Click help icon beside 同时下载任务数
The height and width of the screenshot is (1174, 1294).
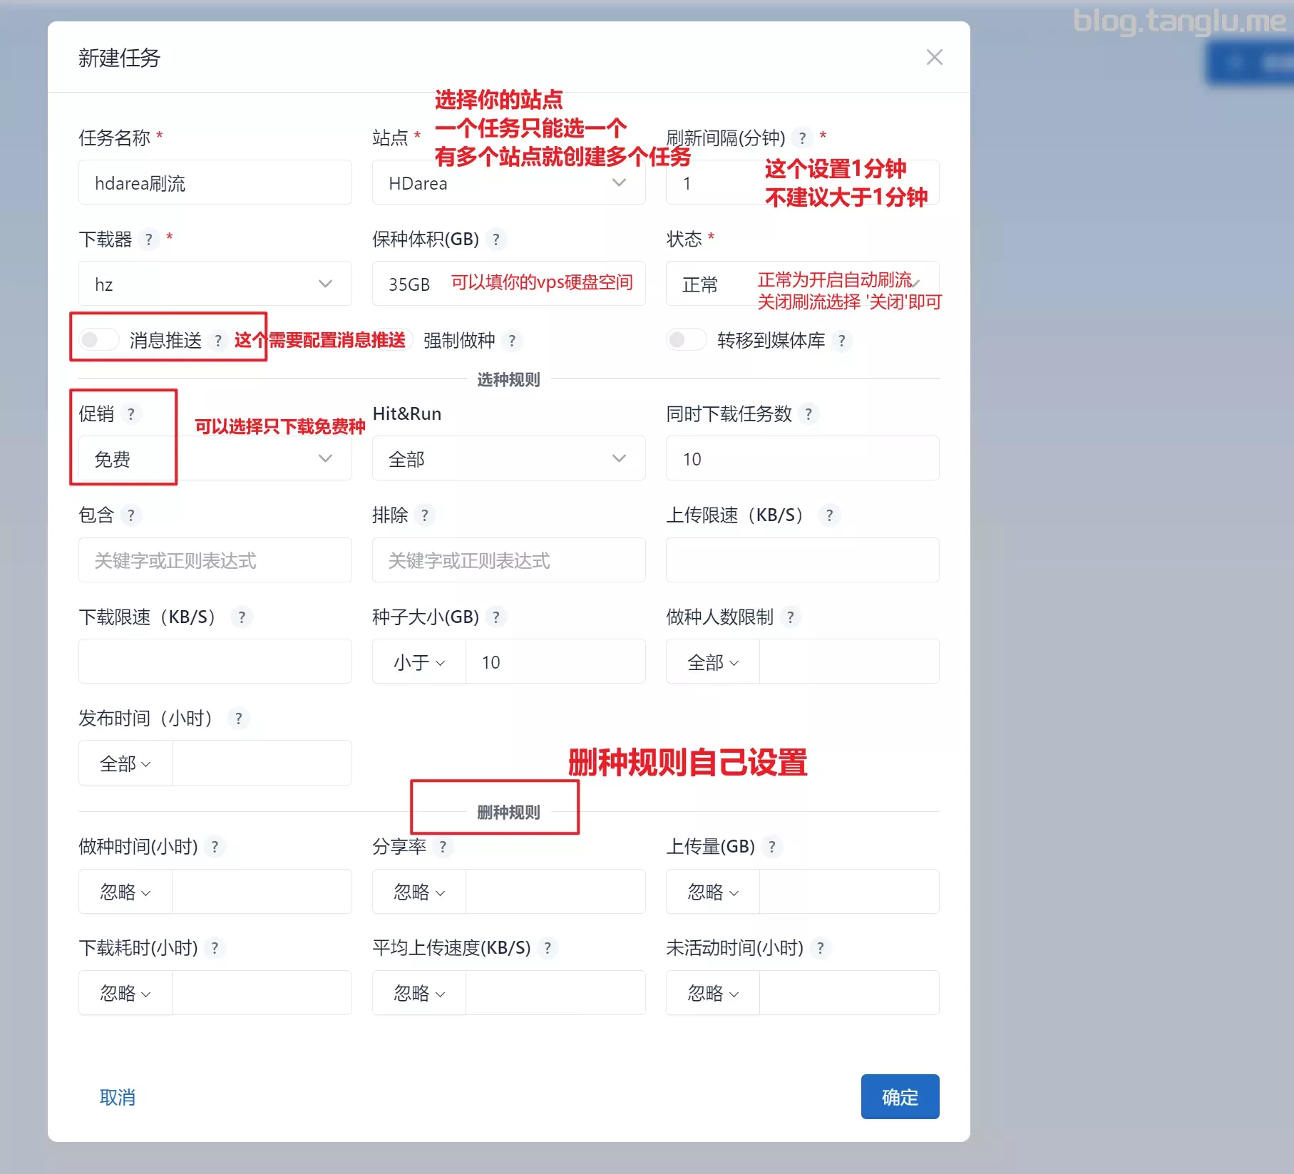tap(808, 414)
